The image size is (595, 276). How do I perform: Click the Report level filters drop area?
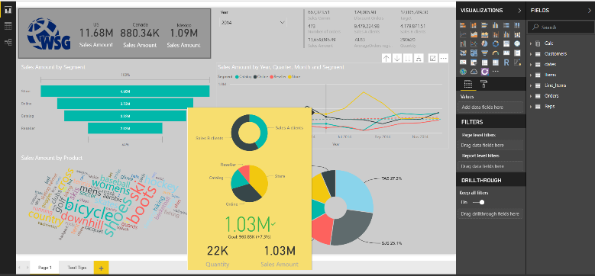[x=490, y=166]
